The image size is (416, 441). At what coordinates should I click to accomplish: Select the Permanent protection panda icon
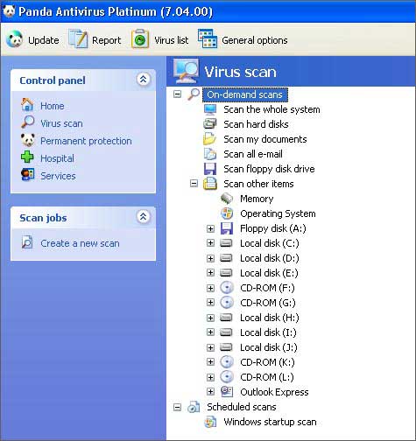click(x=28, y=140)
